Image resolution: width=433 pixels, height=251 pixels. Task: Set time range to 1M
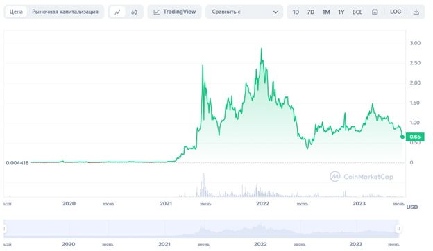(326, 12)
